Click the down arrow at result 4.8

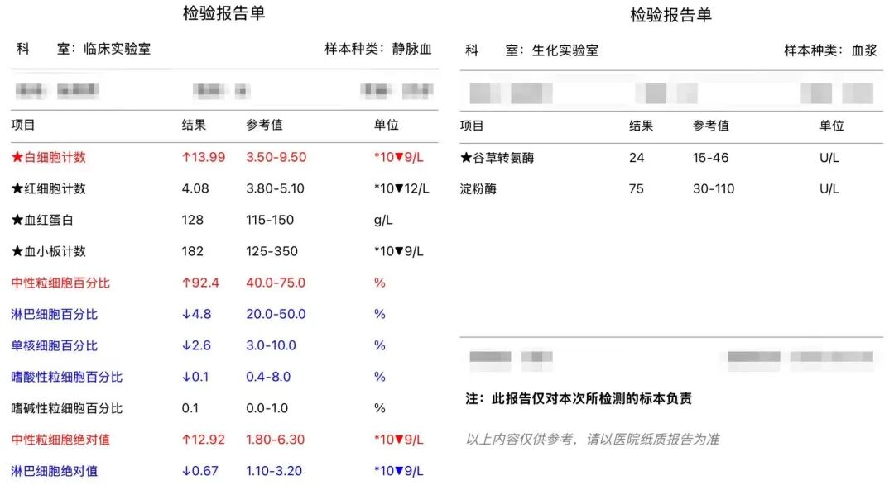pos(186,314)
